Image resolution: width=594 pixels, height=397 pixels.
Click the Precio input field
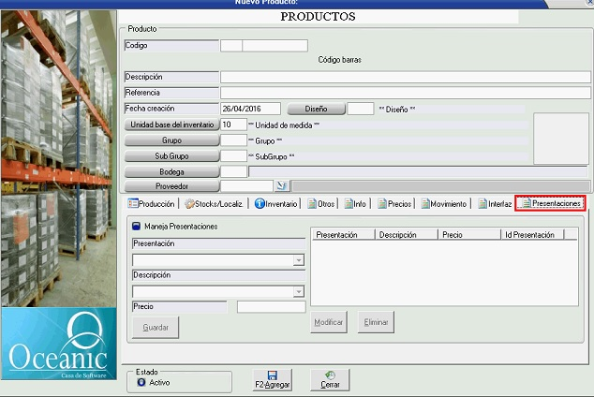point(271,306)
